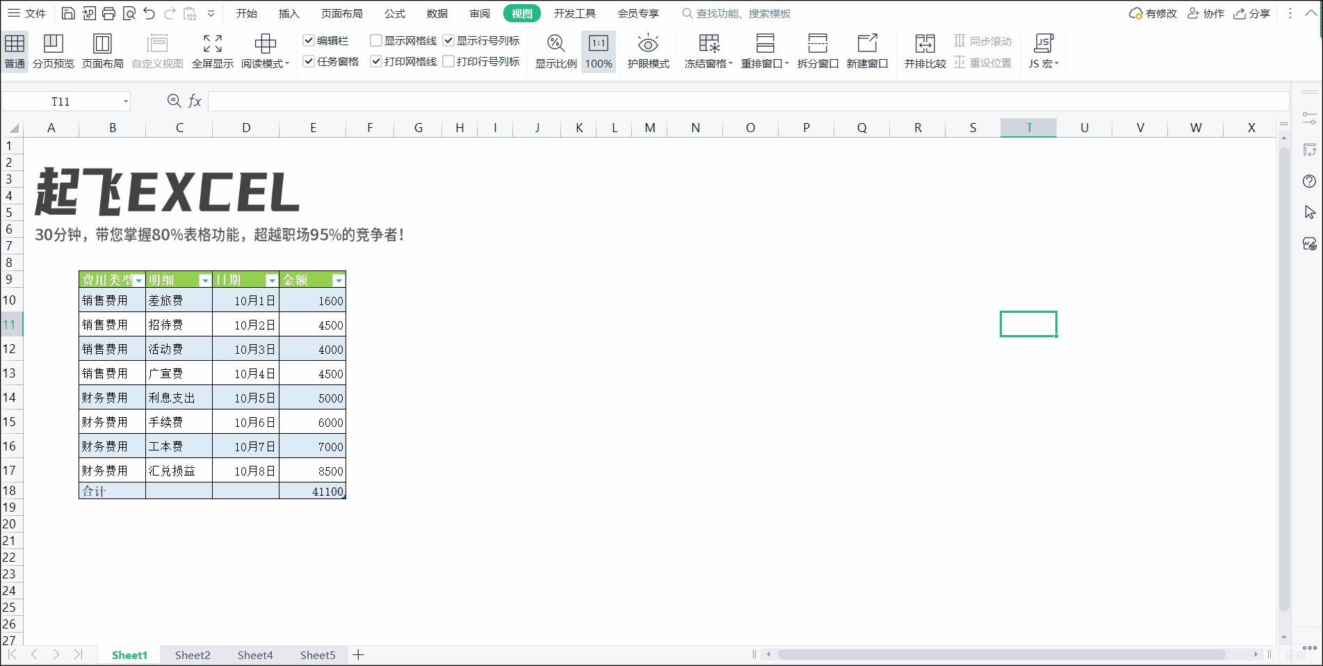1323x666 pixels.
Task: Click the 分享 button
Action: click(x=1251, y=13)
